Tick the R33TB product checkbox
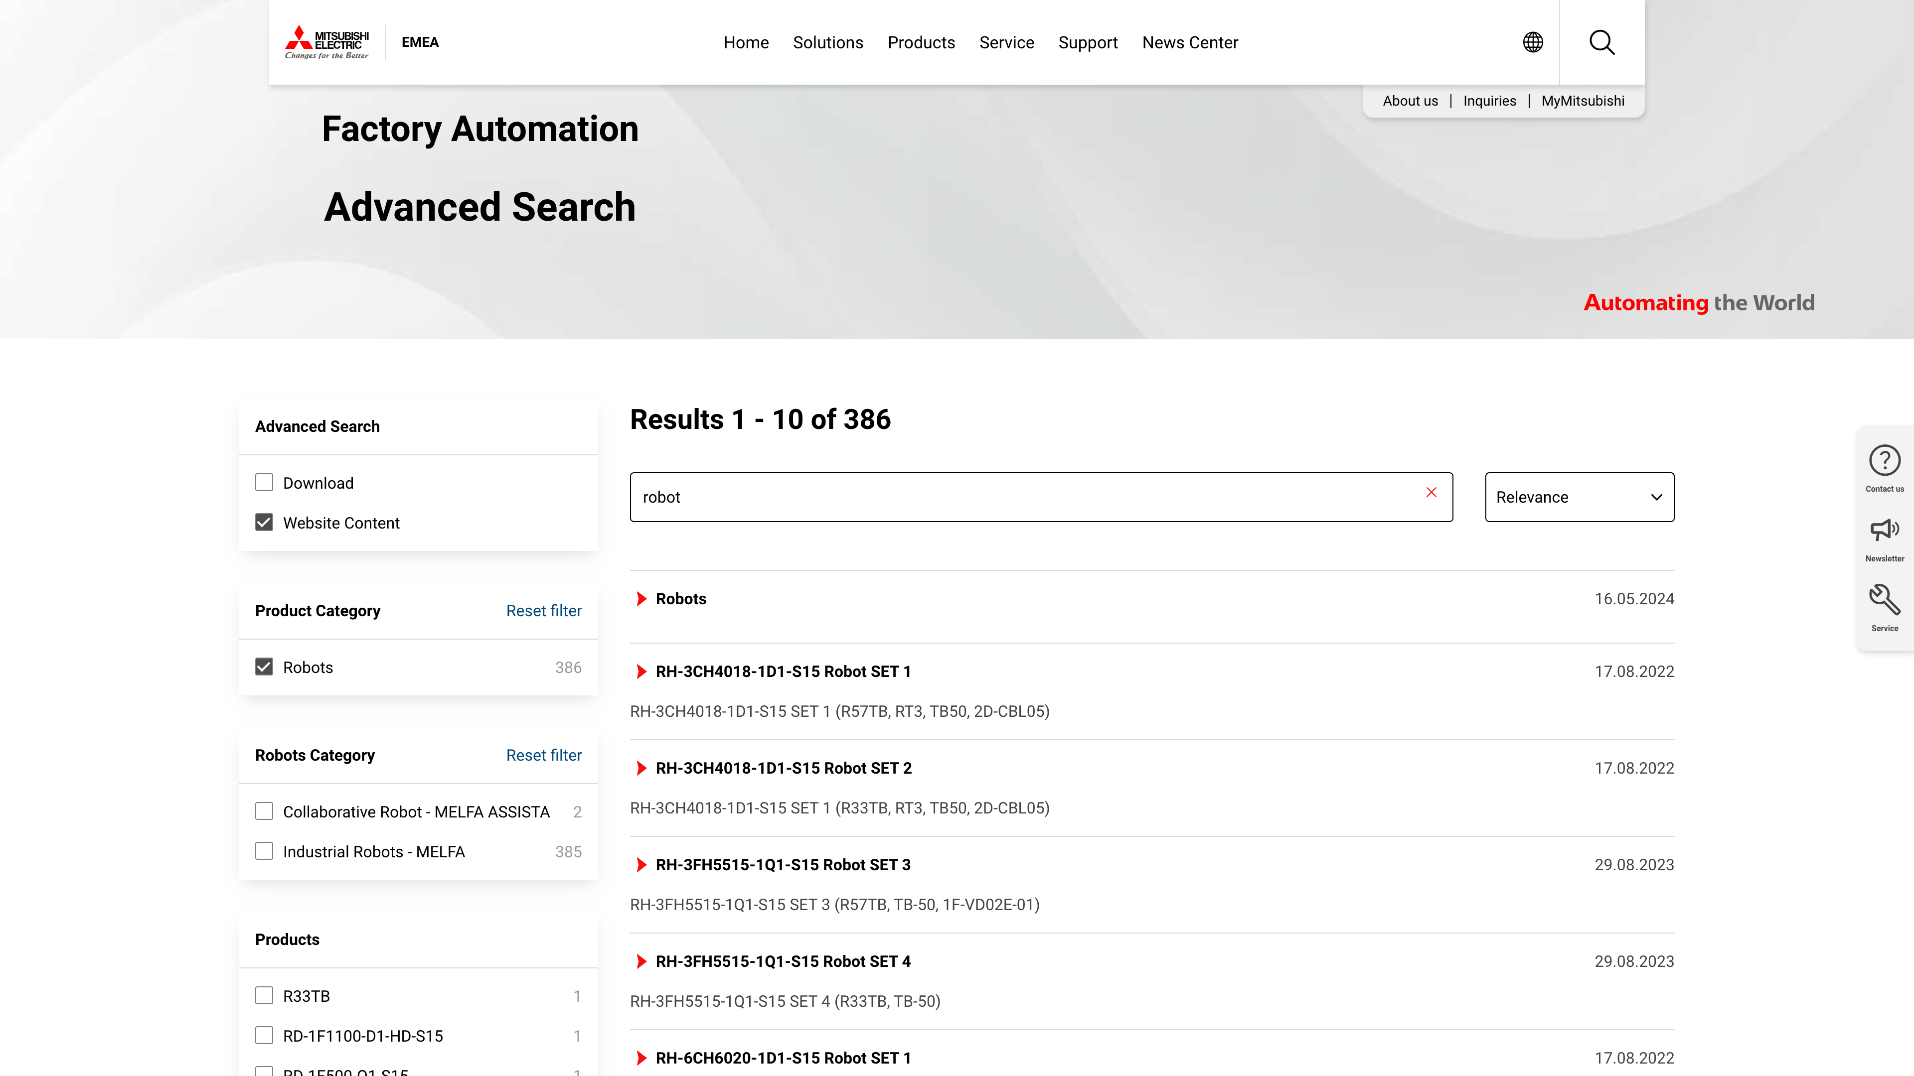The width and height of the screenshot is (1914, 1076). (264, 995)
